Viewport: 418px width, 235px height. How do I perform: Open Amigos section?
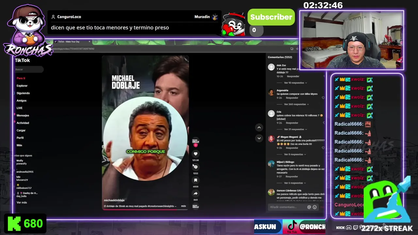[x=22, y=101]
